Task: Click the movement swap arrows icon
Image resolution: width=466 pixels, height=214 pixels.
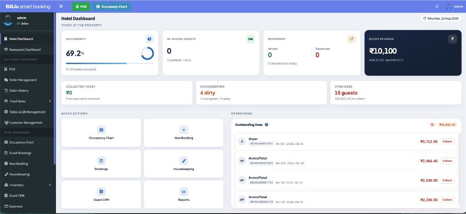Action: 352,39
